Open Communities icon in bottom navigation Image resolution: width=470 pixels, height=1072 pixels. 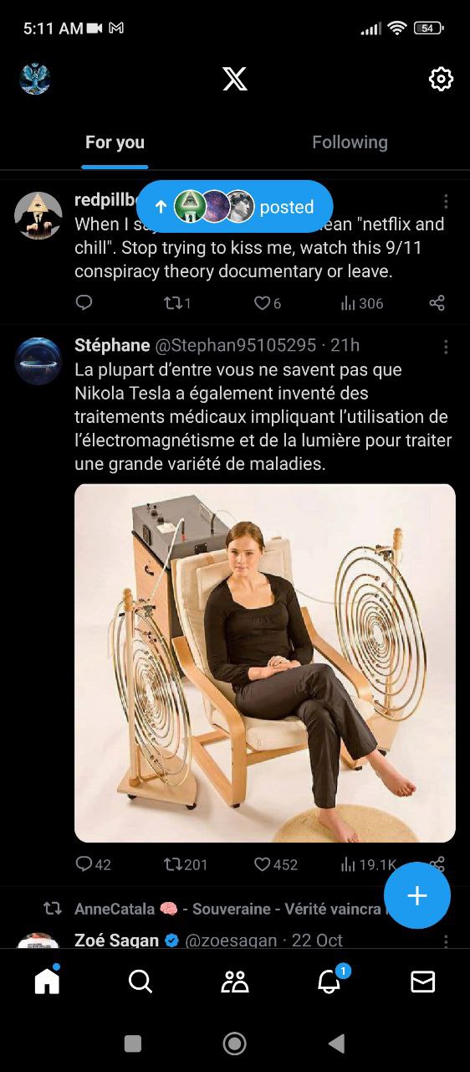235,981
